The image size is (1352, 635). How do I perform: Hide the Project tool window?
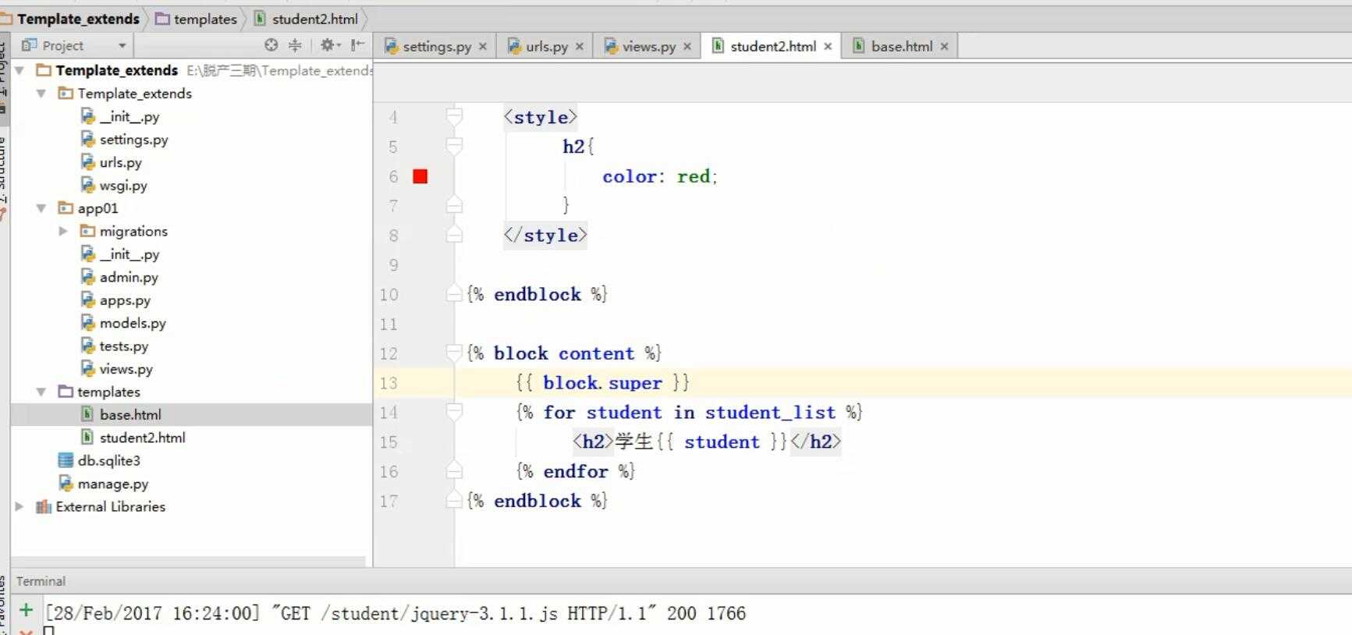tap(357, 45)
